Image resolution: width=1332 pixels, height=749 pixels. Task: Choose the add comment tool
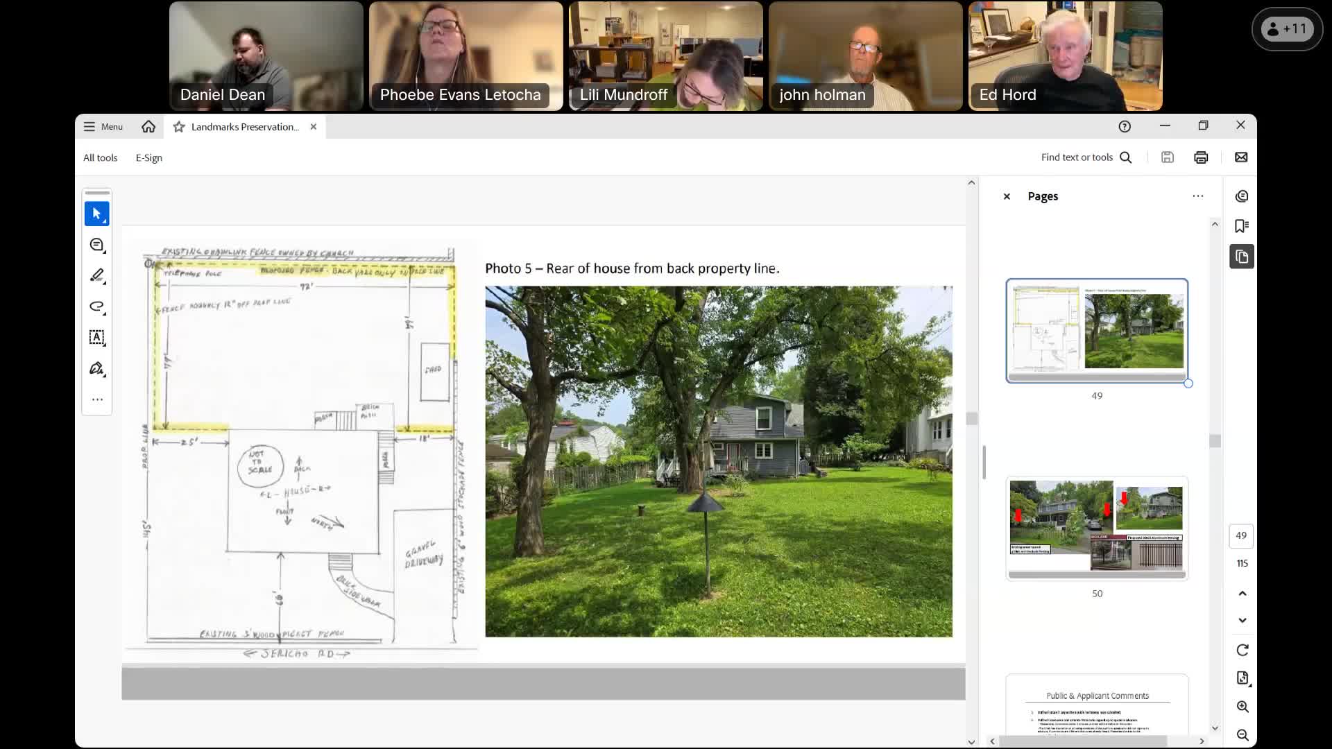click(96, 245)
